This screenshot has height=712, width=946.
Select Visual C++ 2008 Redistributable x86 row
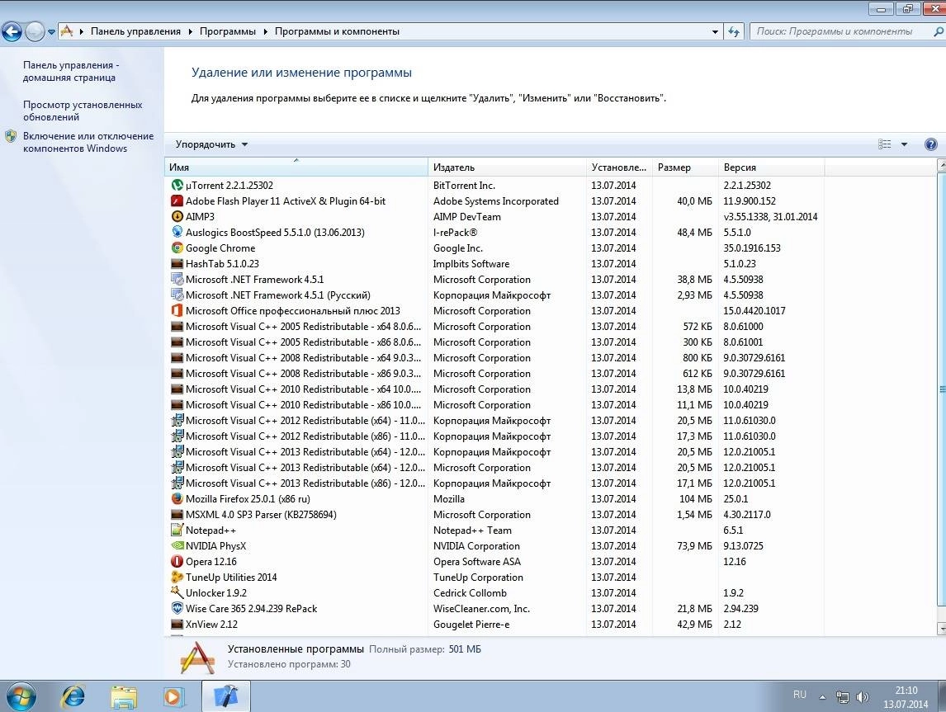point(494,373)
